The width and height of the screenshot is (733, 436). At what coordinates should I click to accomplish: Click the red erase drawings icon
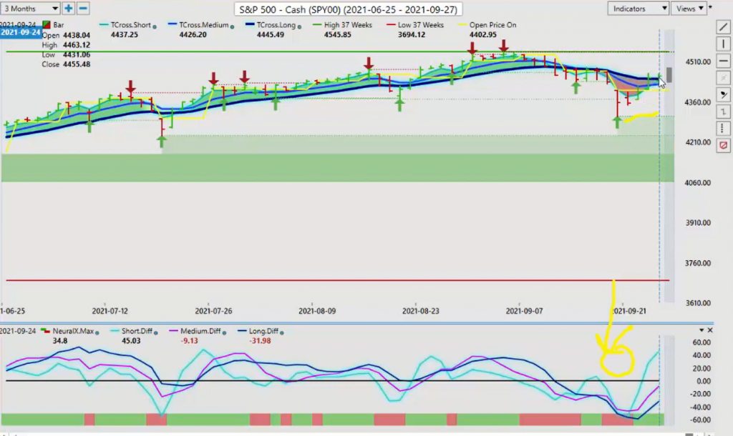click(723, 145)
